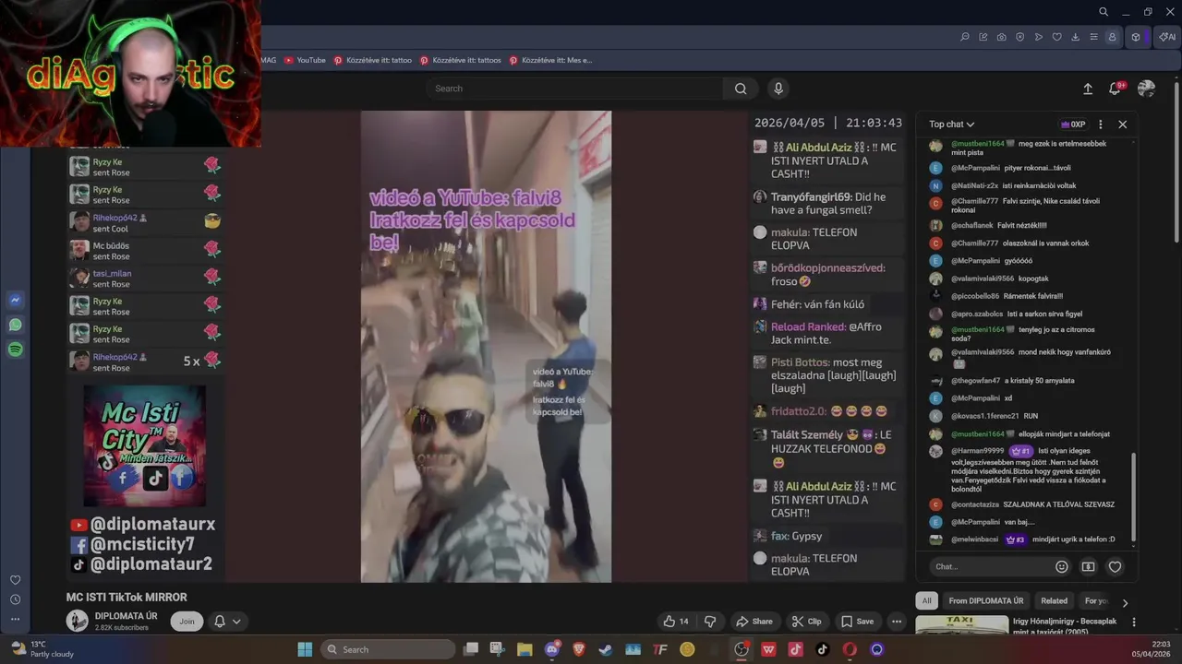Screen dimensions: 1182x664
Task: Open File Explorer from the taskbar
Action: click(x=525, y=649)
